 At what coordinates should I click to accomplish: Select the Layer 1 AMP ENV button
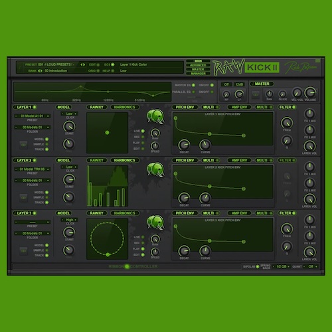[x=239, y=107]
